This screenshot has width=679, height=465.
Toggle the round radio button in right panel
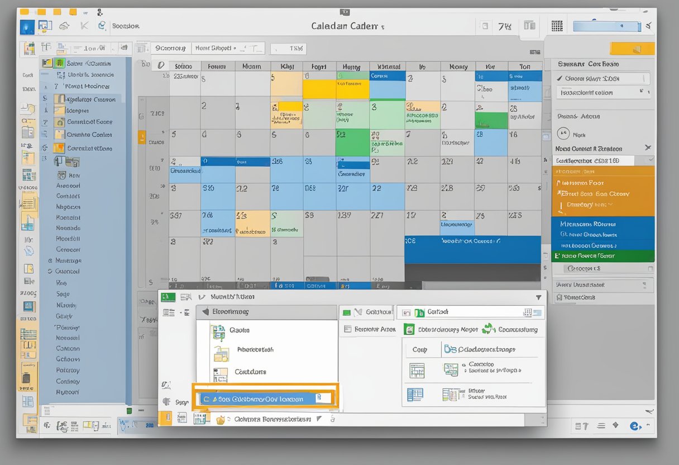[x=563, y=134]
